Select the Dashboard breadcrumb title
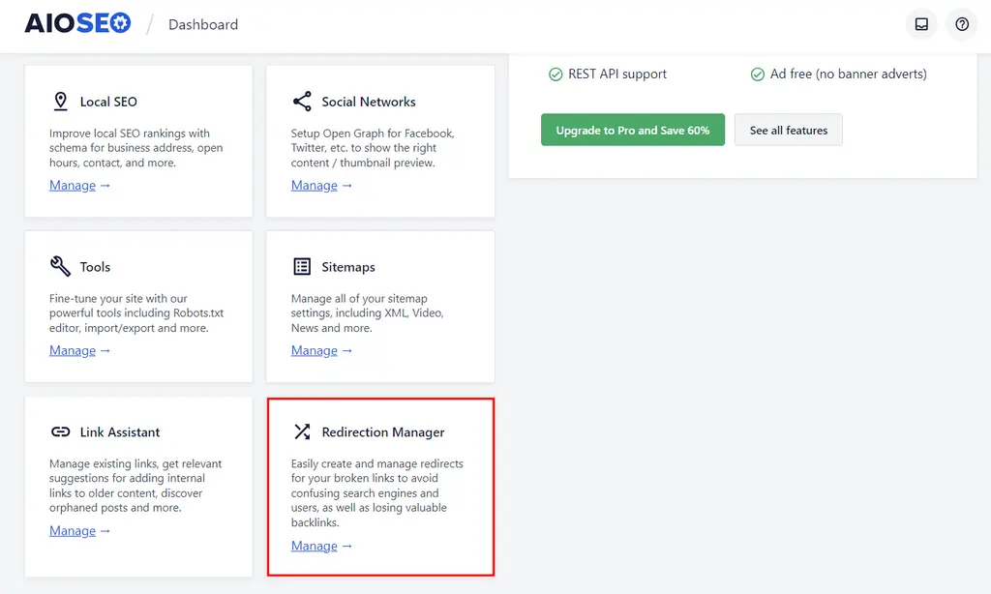 [203, 24]
